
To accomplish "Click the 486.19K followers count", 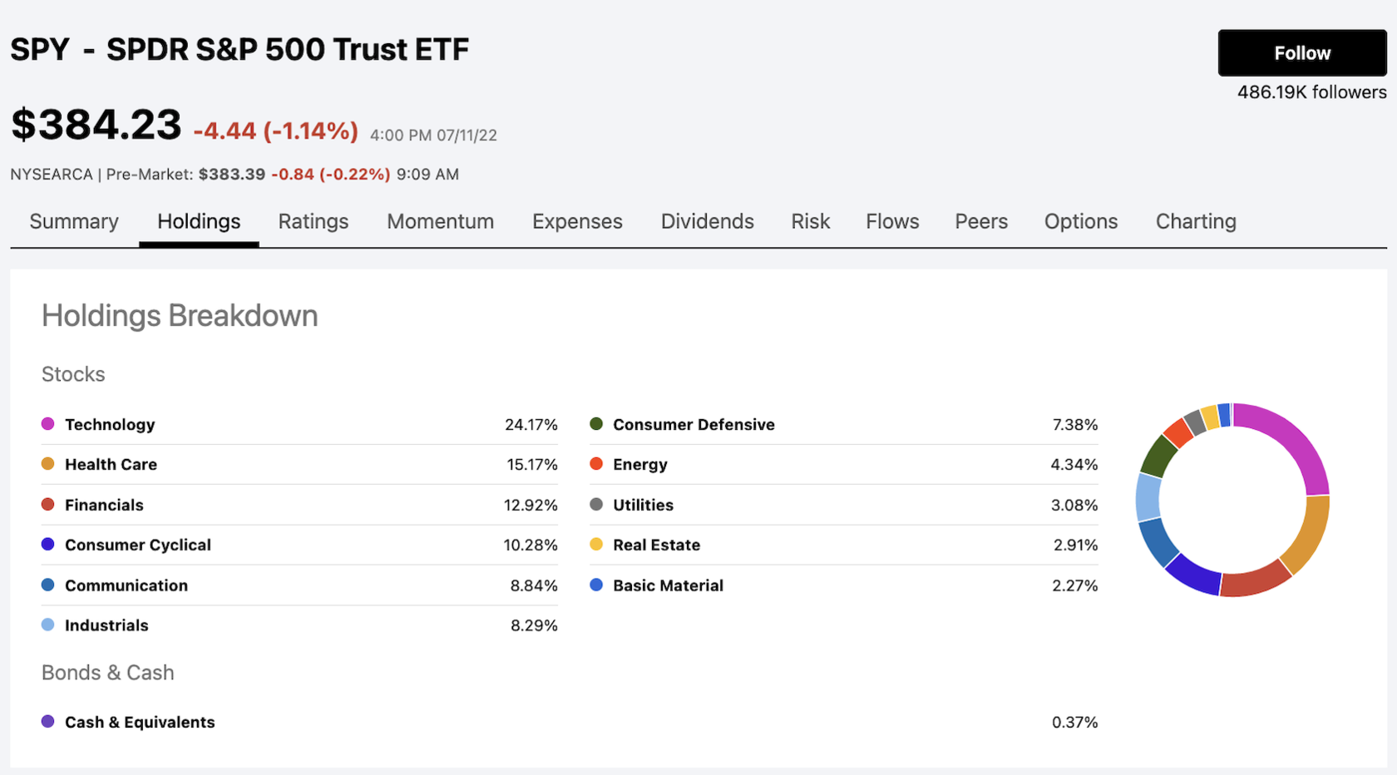I will pos(1312,92).
